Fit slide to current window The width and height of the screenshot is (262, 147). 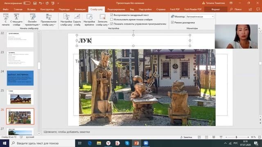point(260,137)
